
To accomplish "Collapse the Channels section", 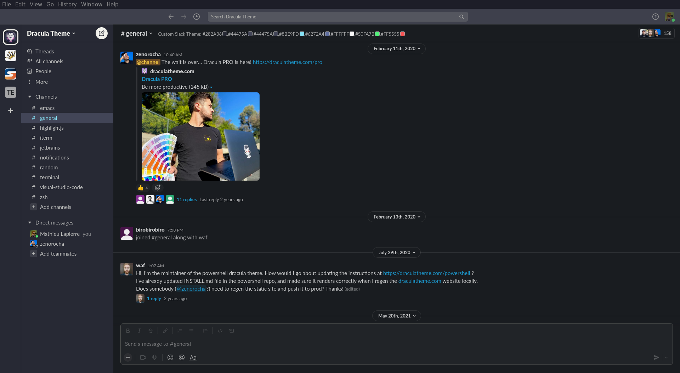I will (x=30, y=97).
